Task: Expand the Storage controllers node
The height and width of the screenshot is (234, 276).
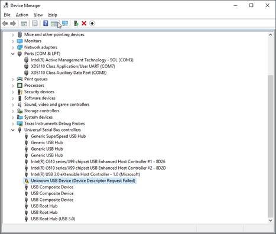Action: point(13,111)
